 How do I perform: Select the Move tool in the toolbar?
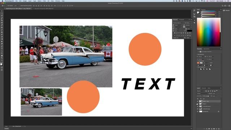2,11
